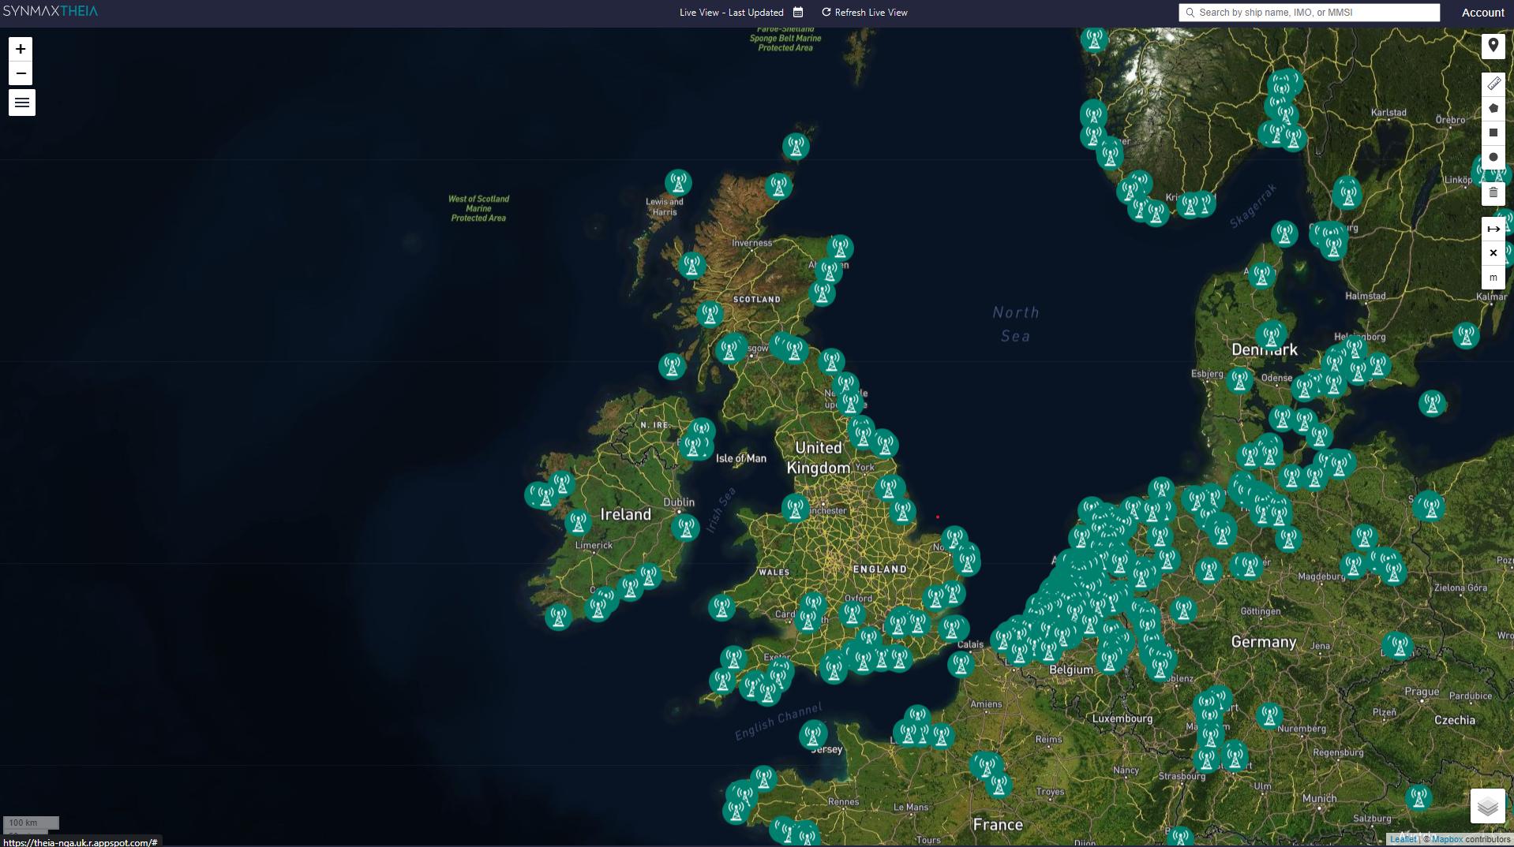The image size is (1514, 847).
Task: Click the SYNMAX THEIA logo
Action: pos(51,12)
